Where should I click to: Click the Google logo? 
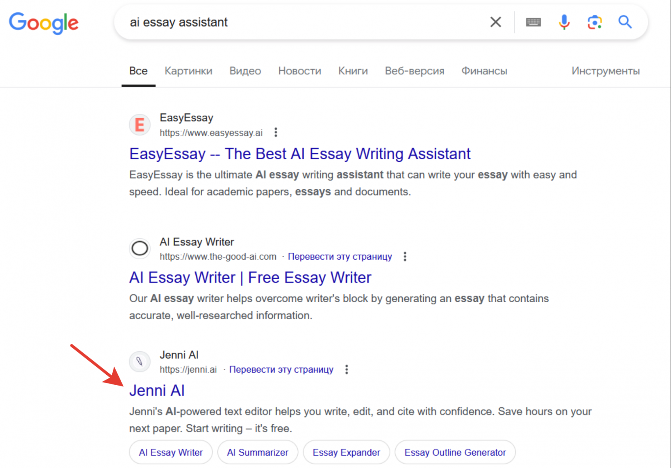pyautogui.click(x=43, y=23)
